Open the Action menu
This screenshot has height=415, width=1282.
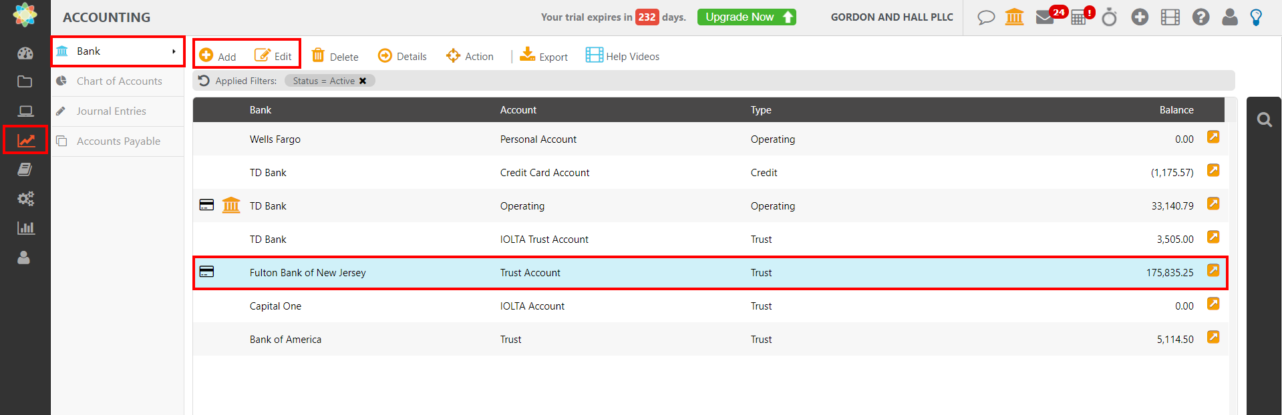tap(470, 56)
